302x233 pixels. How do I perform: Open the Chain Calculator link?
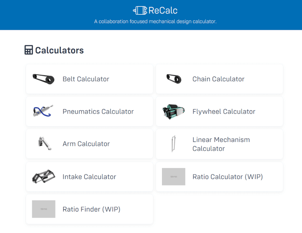[x=219, y=79]
